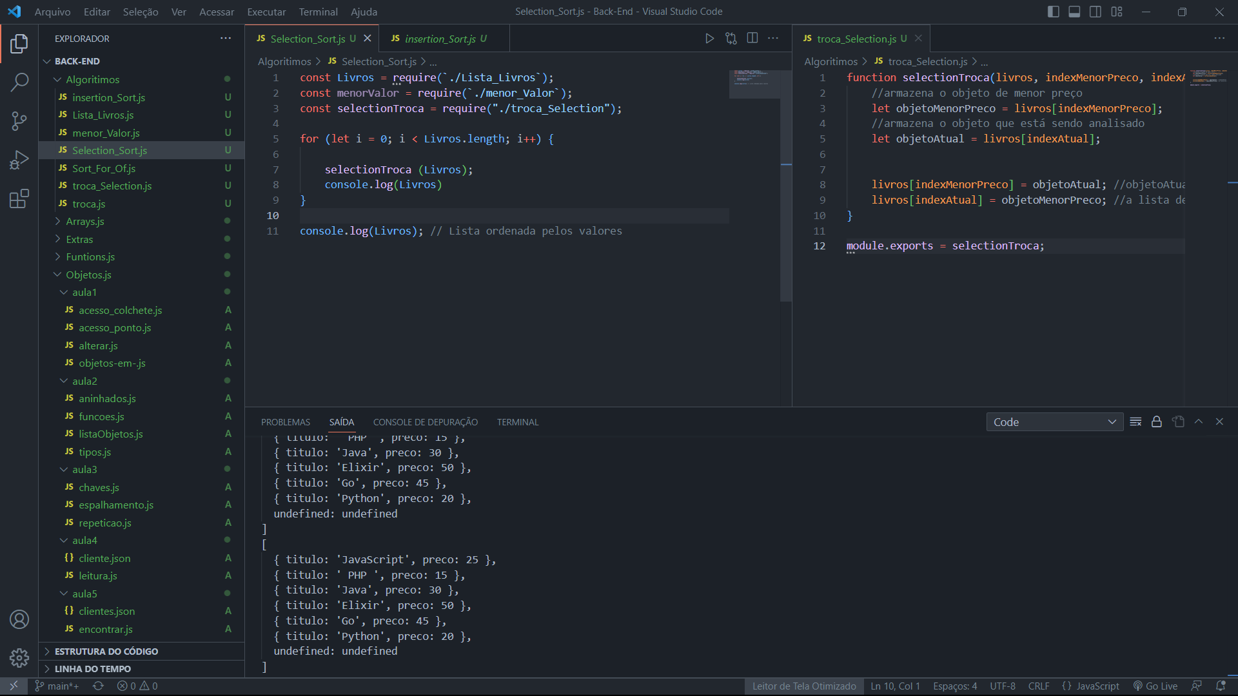Open Explorer views and more actions menu

(225, 39)
